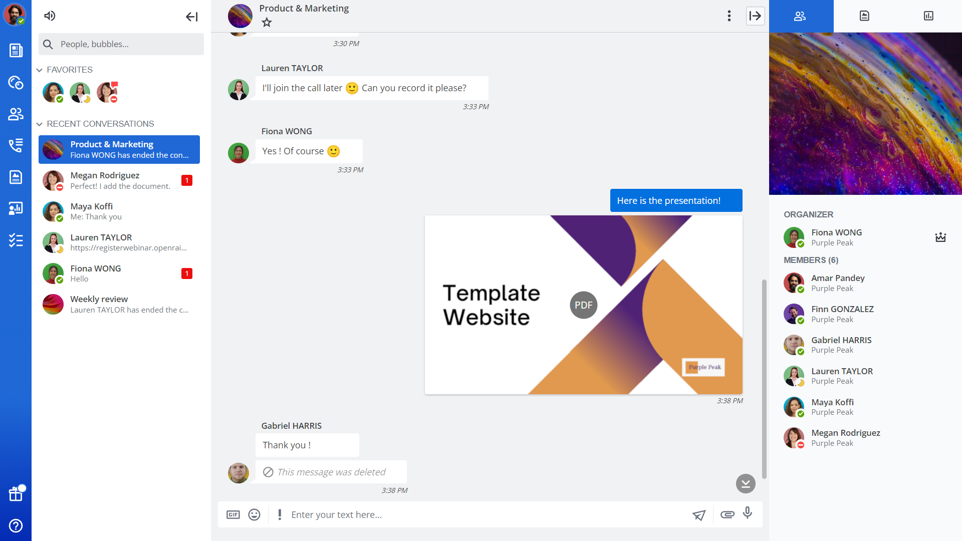
Task: Open the GIF picker
Action: [233, 514]
